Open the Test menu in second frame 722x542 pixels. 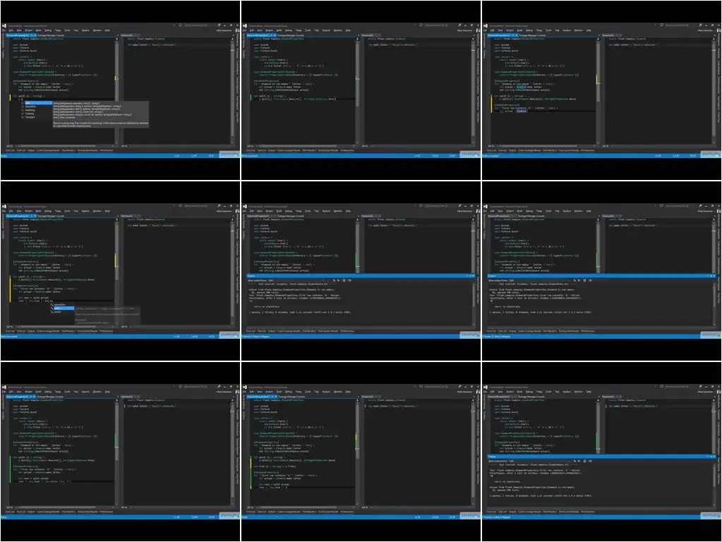(x=317, y=30)
